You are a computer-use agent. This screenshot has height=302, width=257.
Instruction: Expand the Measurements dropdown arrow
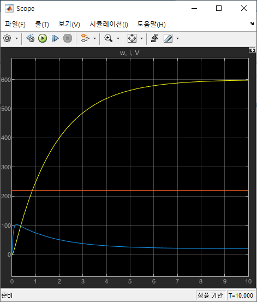coord(177,38)
